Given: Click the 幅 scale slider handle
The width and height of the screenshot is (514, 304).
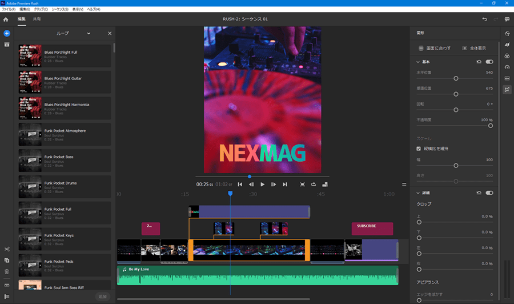Looking at the screenshot, I should click(456, 166).
